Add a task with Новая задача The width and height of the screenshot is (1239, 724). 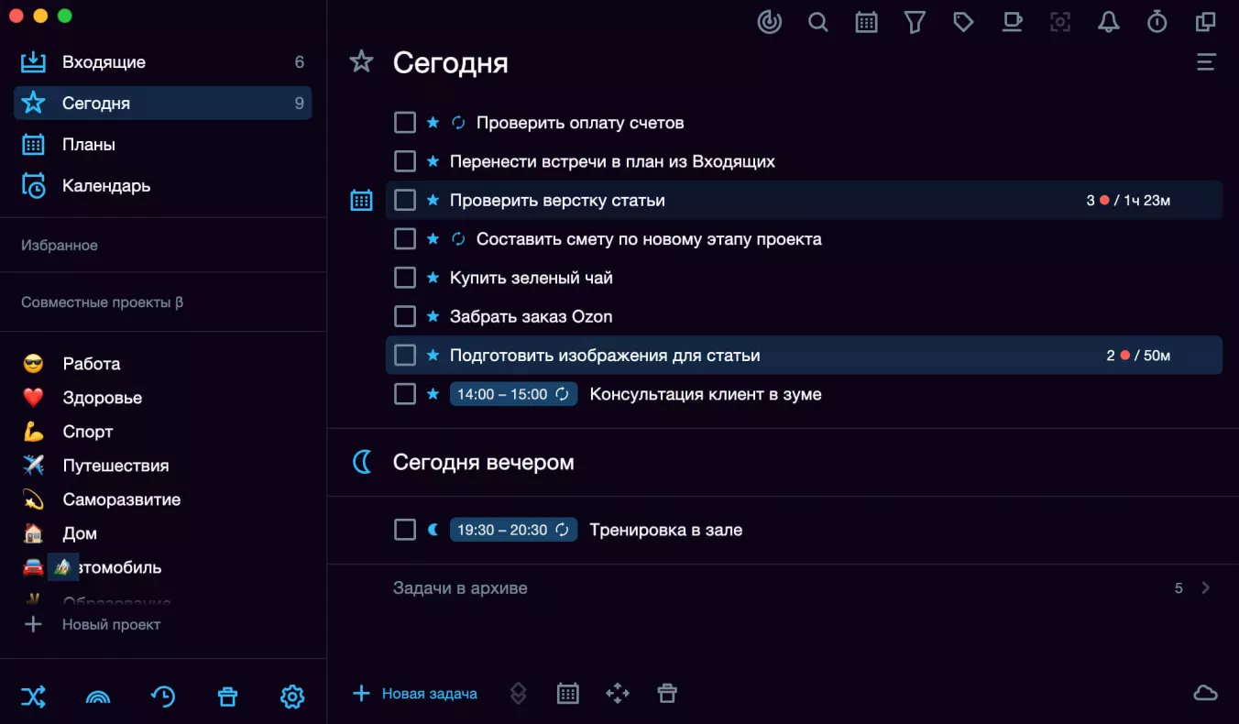tap(415, 694)
